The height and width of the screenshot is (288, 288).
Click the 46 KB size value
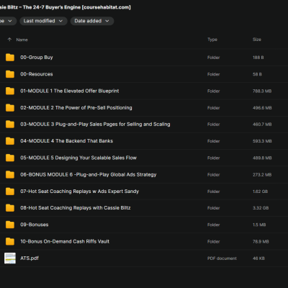click(258, 258)
